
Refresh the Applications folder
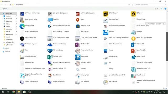[133, 5]
